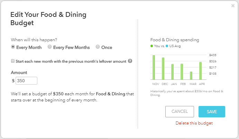Cancel editing the budget
239x139 pixels.
click(x=180, y=111)
